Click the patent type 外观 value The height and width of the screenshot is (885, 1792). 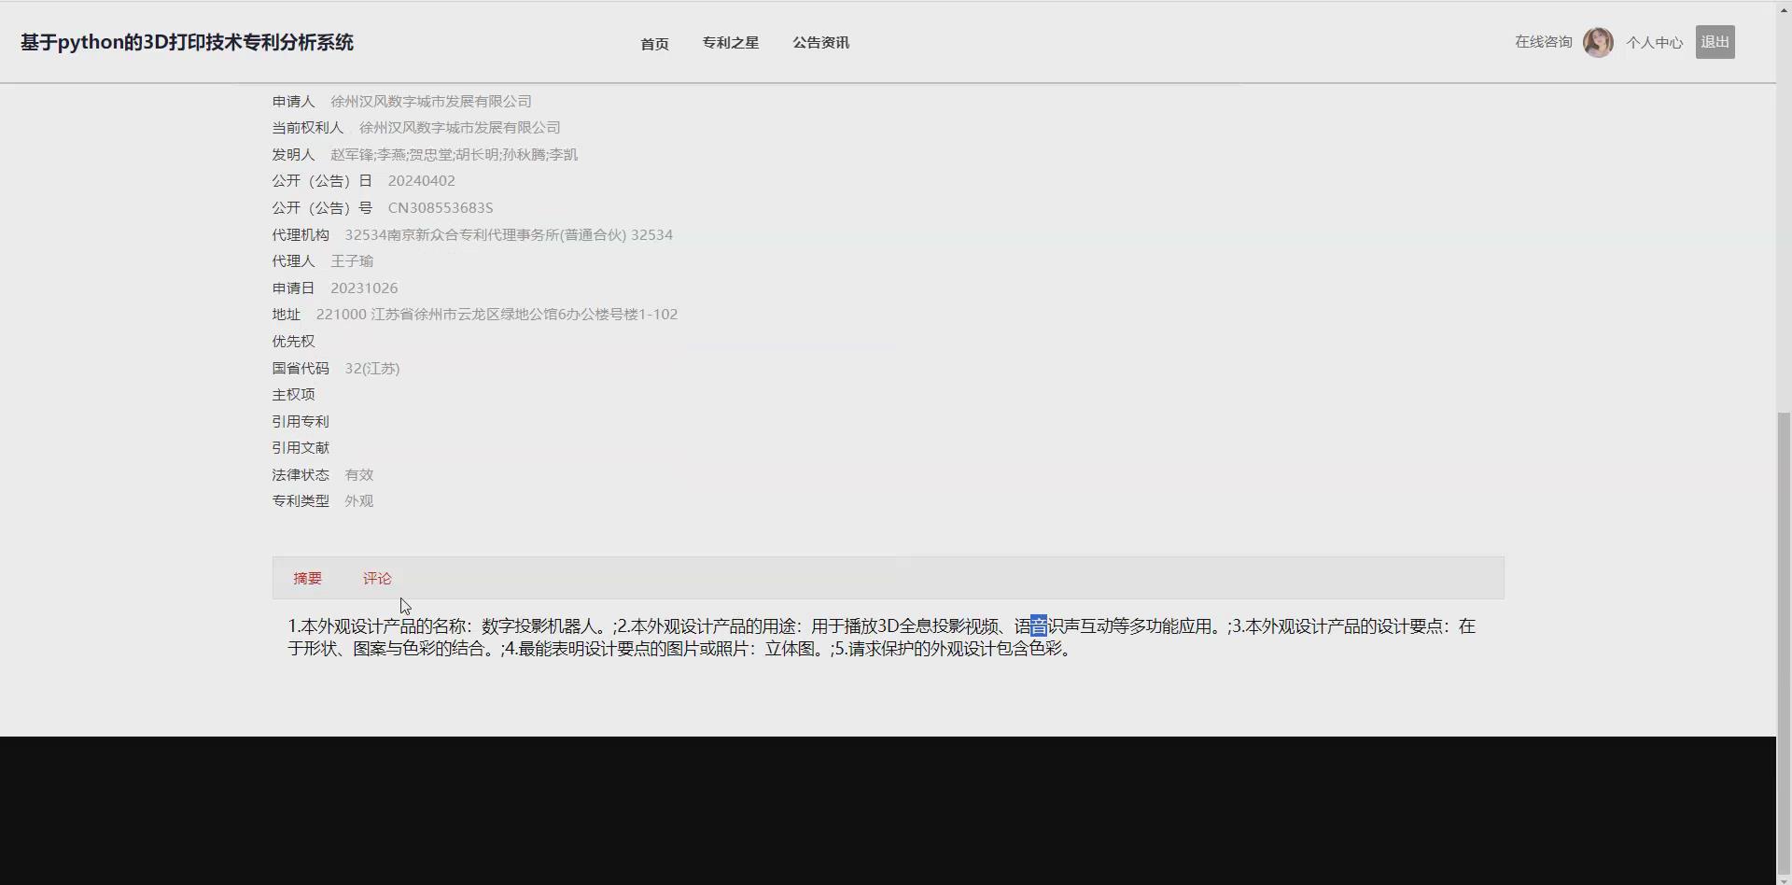357,500
